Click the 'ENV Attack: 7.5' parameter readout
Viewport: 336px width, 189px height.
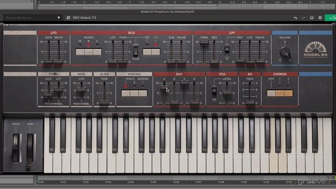tap(85, 18)
